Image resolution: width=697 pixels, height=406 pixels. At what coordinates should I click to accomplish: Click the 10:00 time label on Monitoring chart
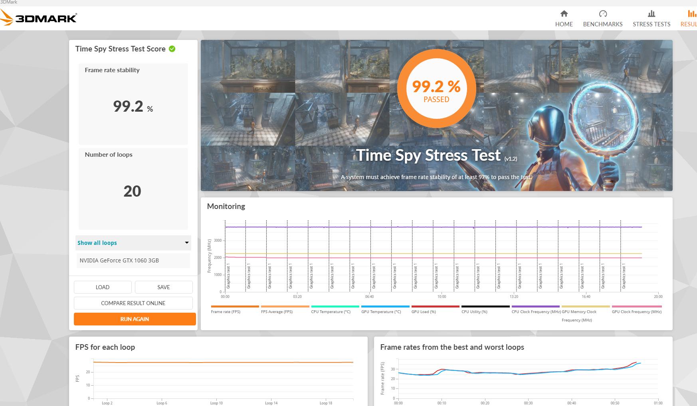click(442, 297)
